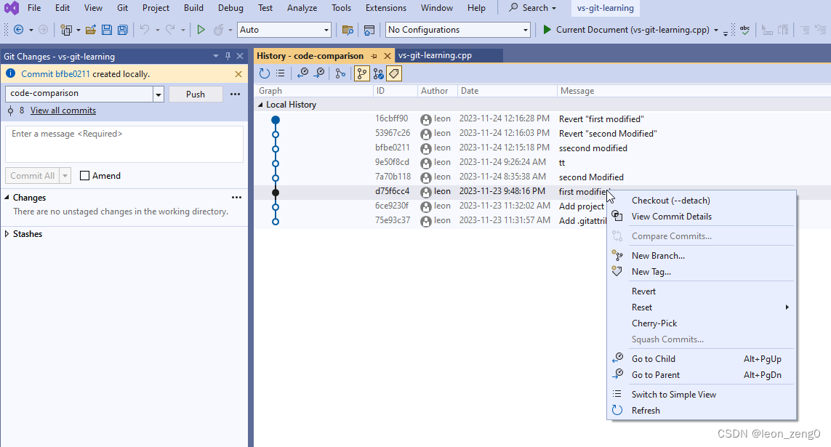Click the Author column header
The image size is (831, 447).
[x=437, y=91]
